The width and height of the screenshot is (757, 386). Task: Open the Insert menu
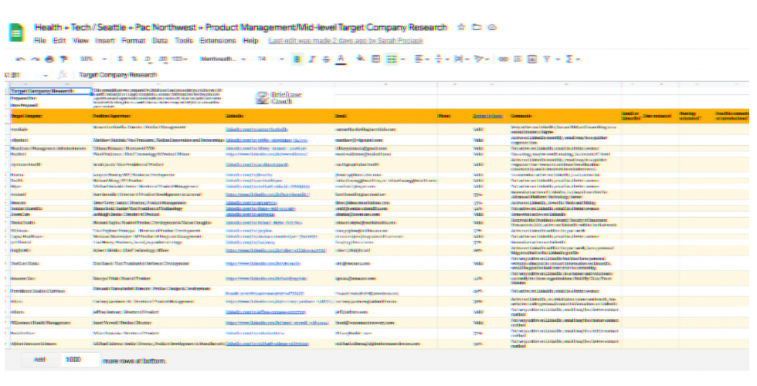tap(105, 40)
